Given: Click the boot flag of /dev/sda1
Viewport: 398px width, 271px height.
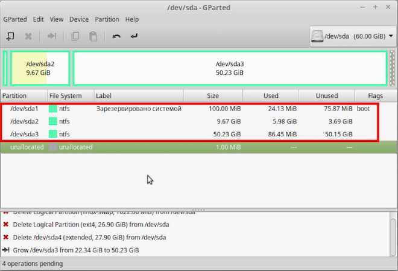Looking at the screenshot, I should pyautogui.click(x=363, y=109).
